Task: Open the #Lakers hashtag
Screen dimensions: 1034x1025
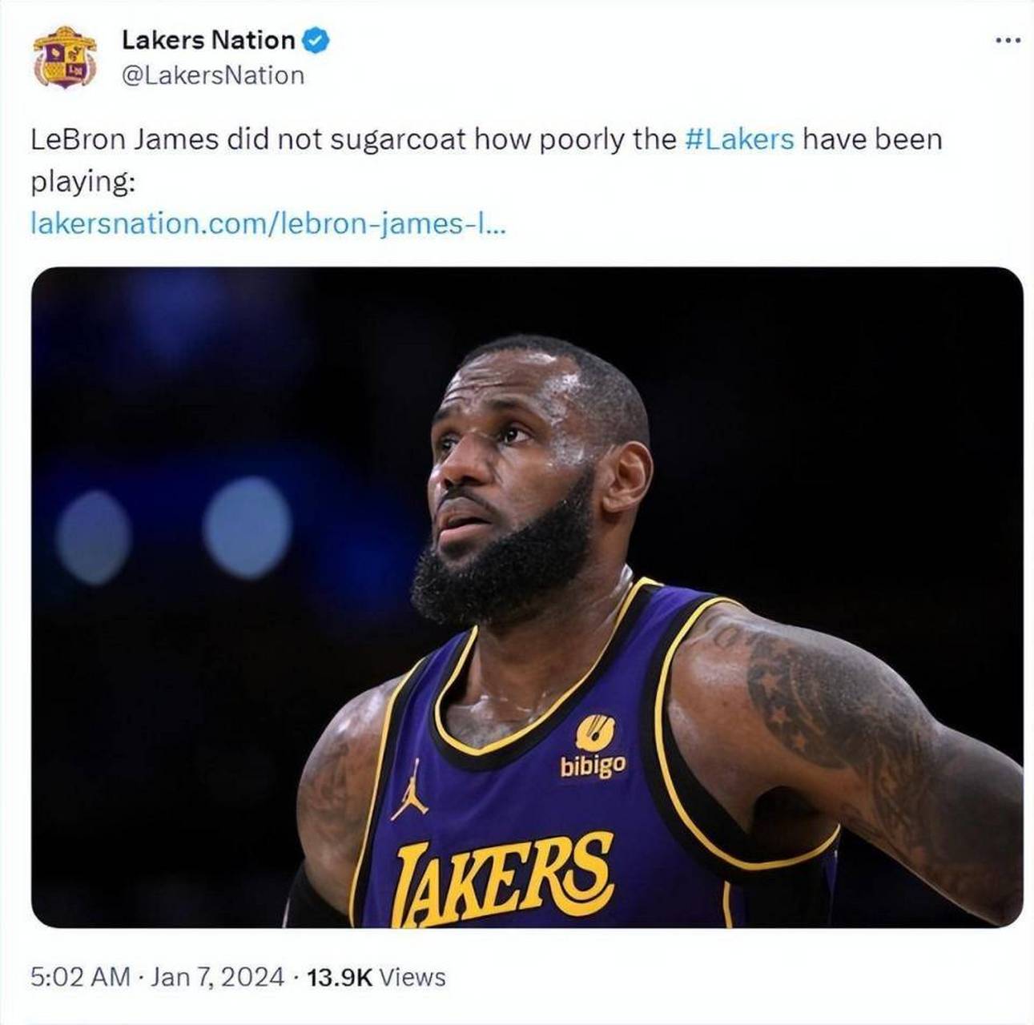Action: pyautogui.click(x=740, y=139)
